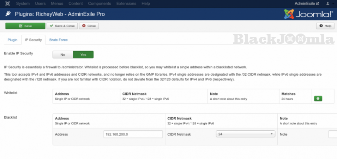Switch to the Plugin tab
337x159 pixels.
point(12,40)
